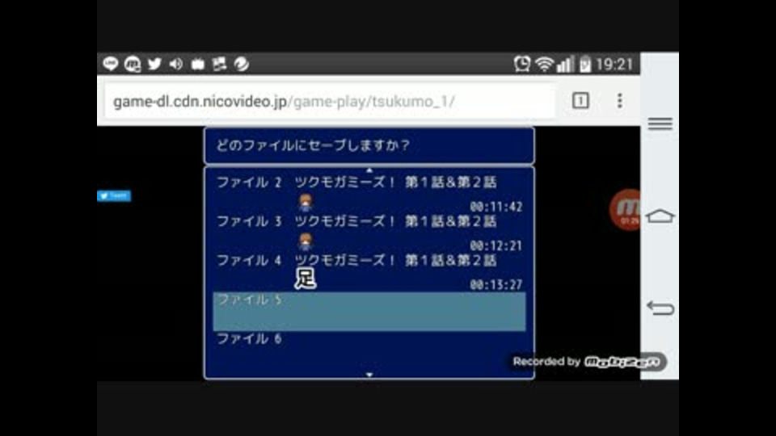Click character sprite in ファイル 3 slot

click(x=306, y=241)
